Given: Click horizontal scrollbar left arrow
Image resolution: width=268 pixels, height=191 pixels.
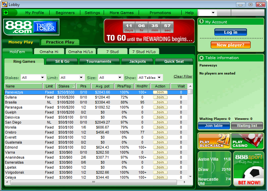Looking at the screenshot, I should point(7,182).
